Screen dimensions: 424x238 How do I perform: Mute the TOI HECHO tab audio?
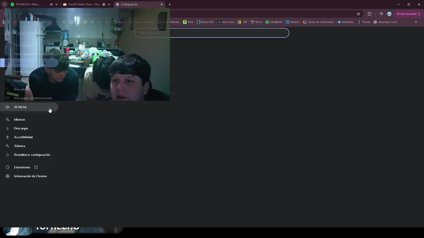tap(51, 4)
